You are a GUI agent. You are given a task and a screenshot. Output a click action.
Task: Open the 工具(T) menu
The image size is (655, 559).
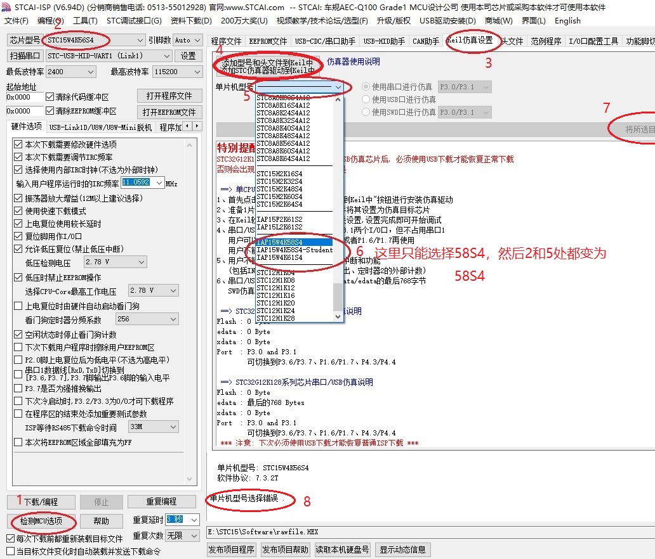point(85,21)
